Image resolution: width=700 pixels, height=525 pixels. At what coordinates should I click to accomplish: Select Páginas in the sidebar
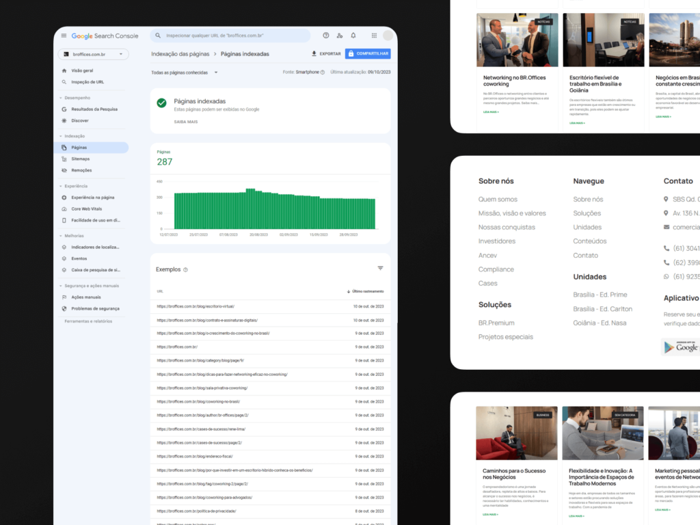91,148
